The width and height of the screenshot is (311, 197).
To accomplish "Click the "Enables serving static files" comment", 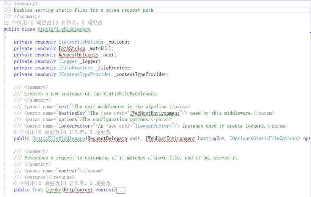I will [83, 10].
